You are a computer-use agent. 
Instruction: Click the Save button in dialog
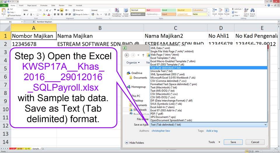pos(233,142)
